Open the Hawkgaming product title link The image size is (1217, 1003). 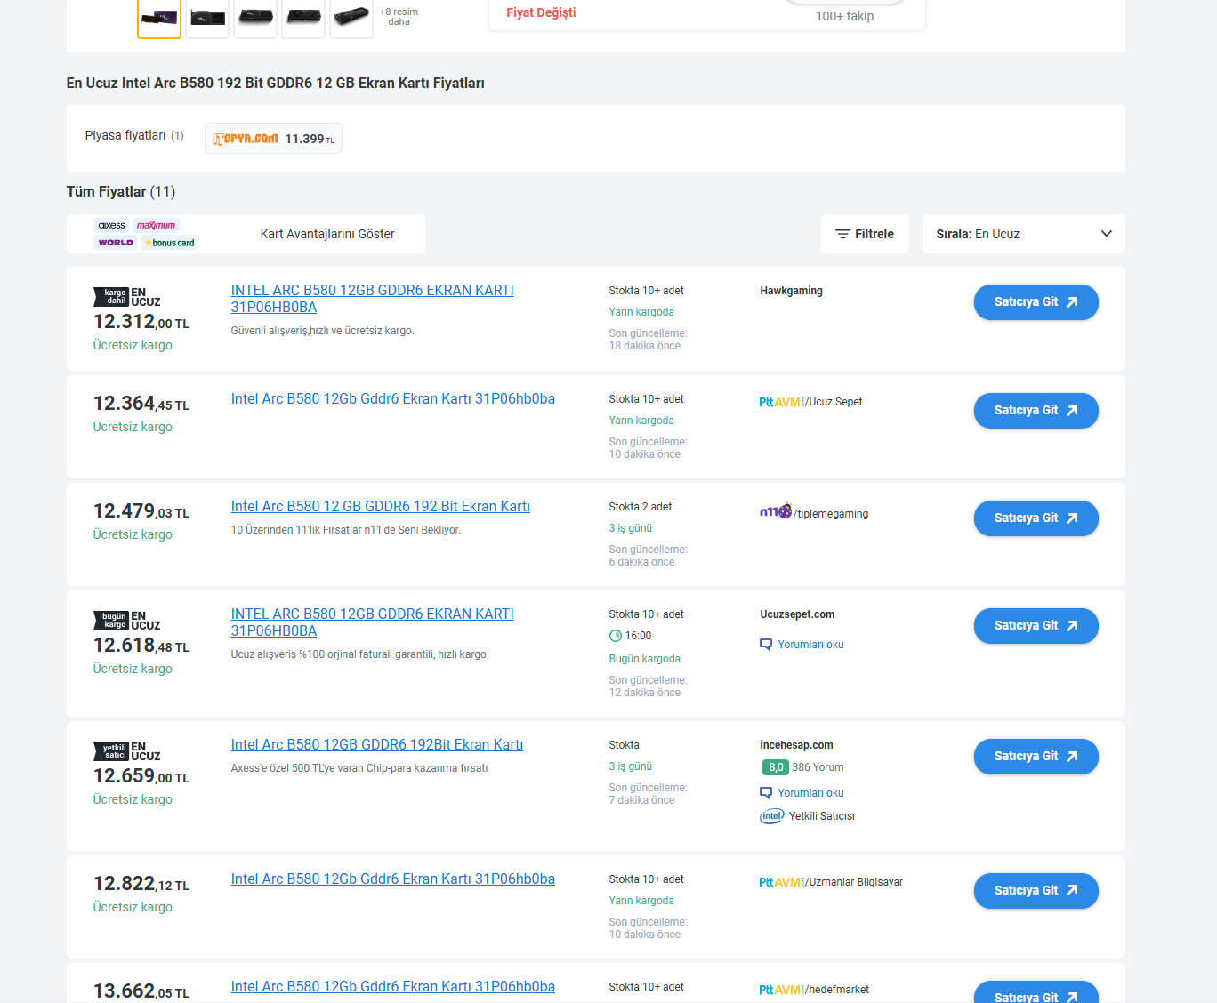tap(373, 299)
